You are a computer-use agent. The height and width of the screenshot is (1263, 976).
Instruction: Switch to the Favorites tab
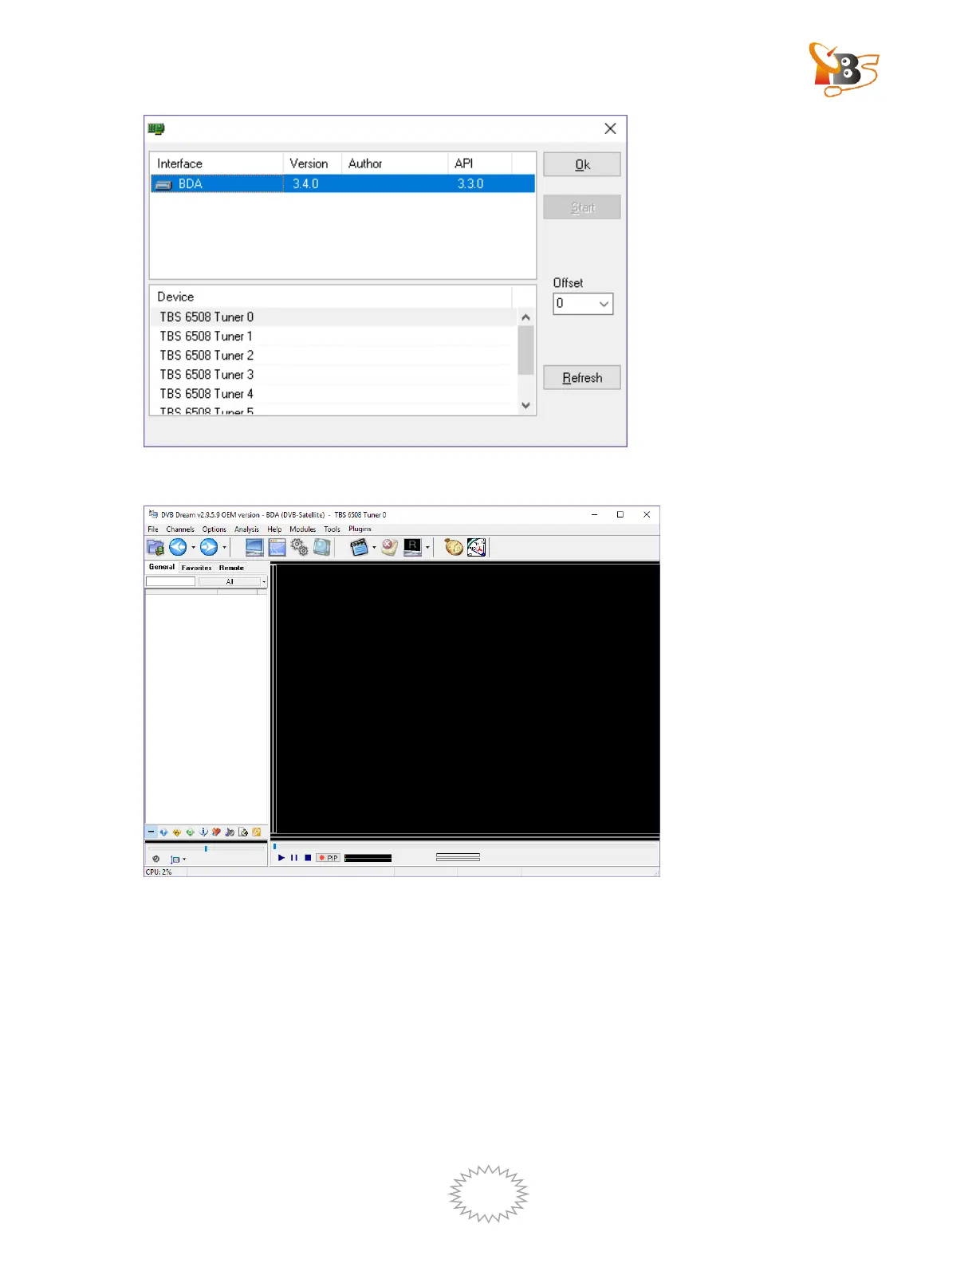[x=196, y=568]
